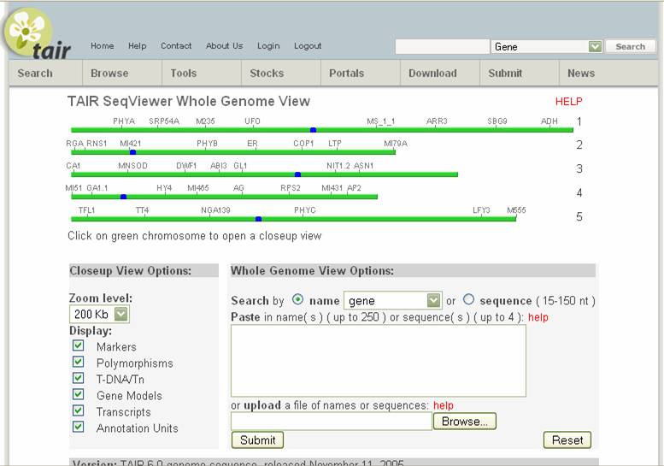Click the Logout link
The height and width of the screenshot is (466, 664).
pos(308,46)
